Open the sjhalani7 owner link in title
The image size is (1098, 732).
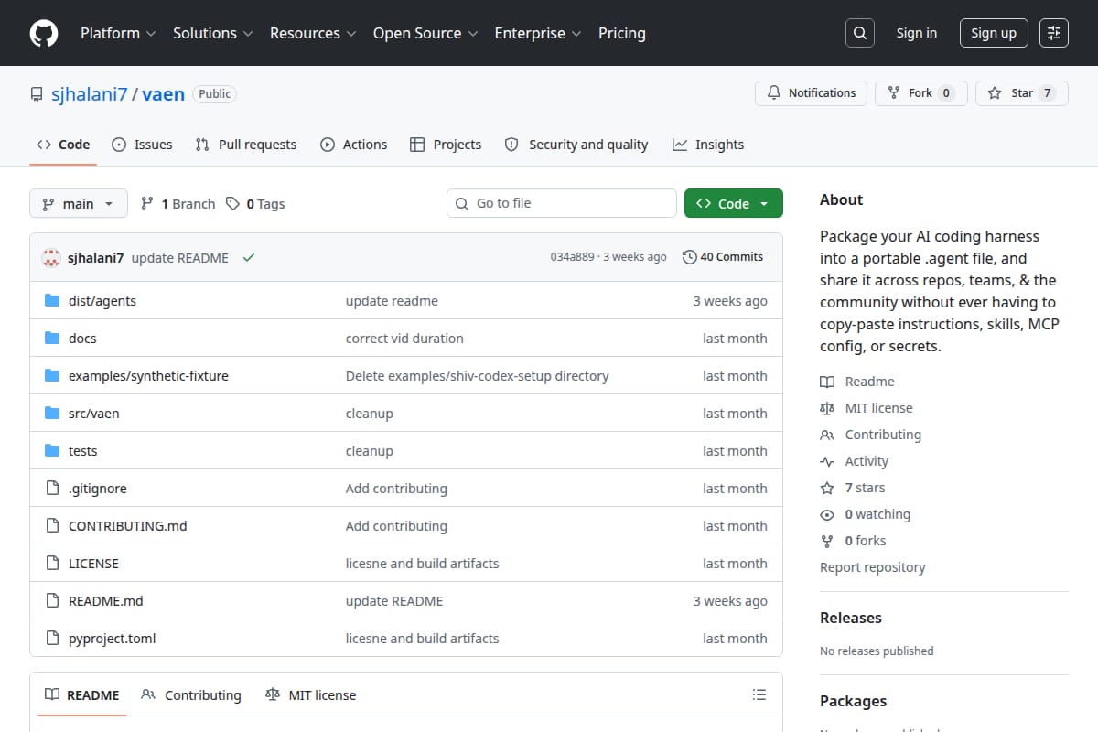89,93
